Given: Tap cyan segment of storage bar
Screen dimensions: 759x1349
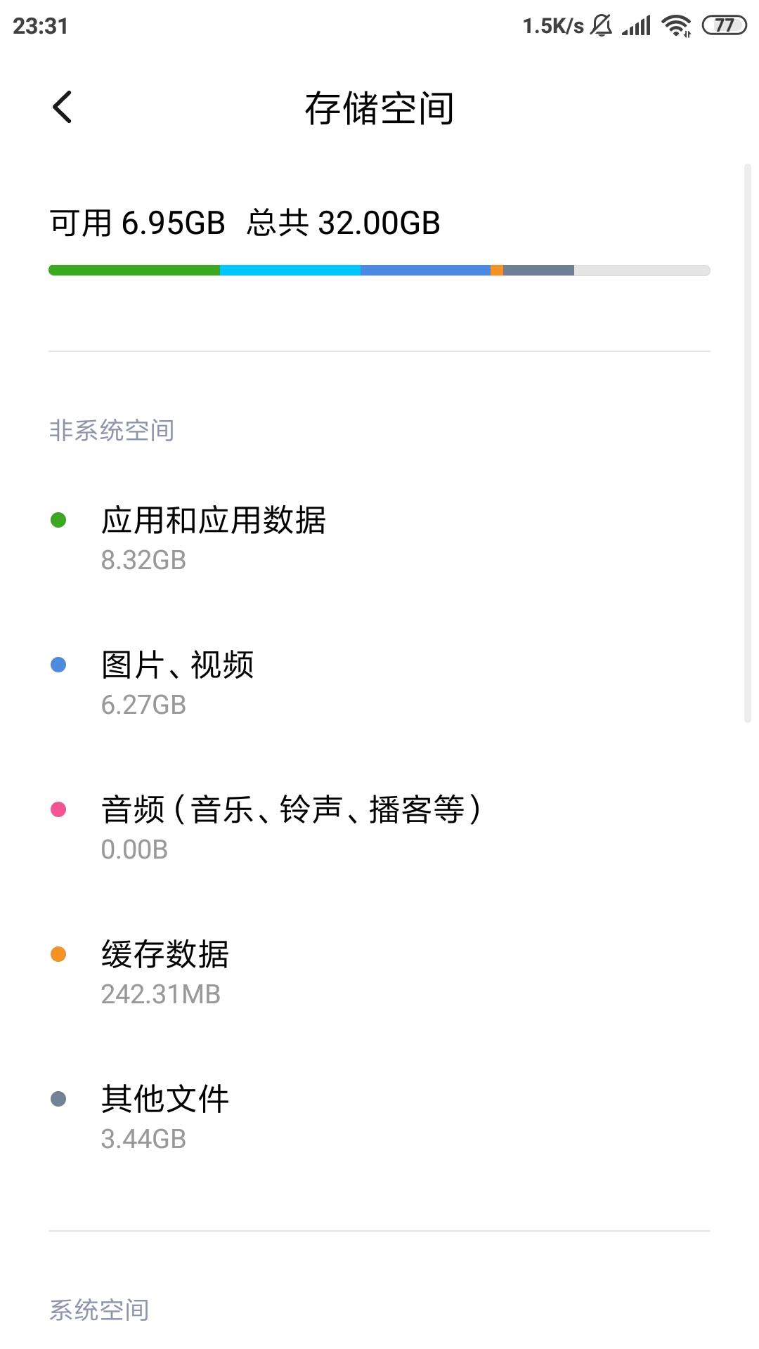Looking at the screenshot, I should pyautogui.click(x=290, y=271).
